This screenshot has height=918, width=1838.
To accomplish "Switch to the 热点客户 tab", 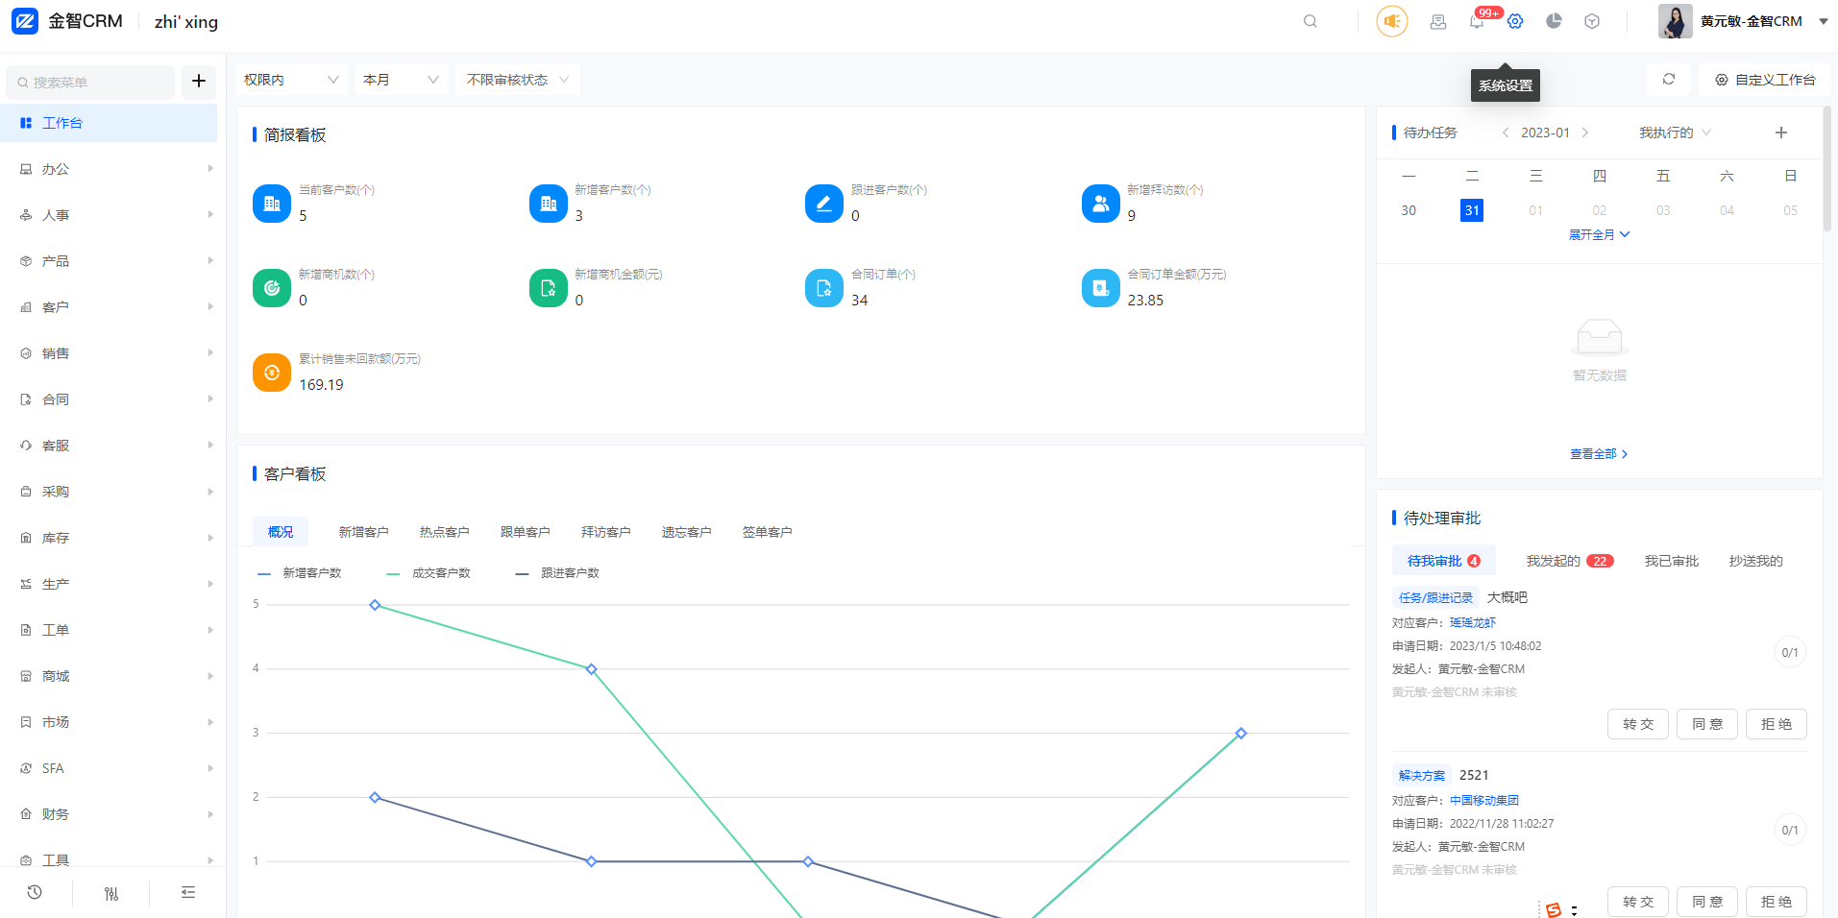I will coord(444,532).
